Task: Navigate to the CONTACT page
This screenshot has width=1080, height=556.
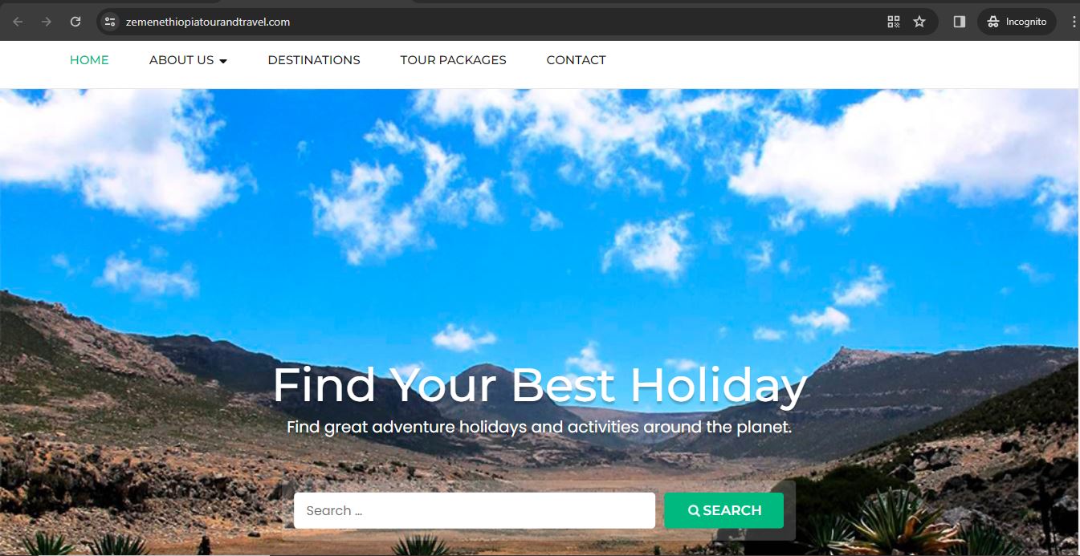Action: 576,60
